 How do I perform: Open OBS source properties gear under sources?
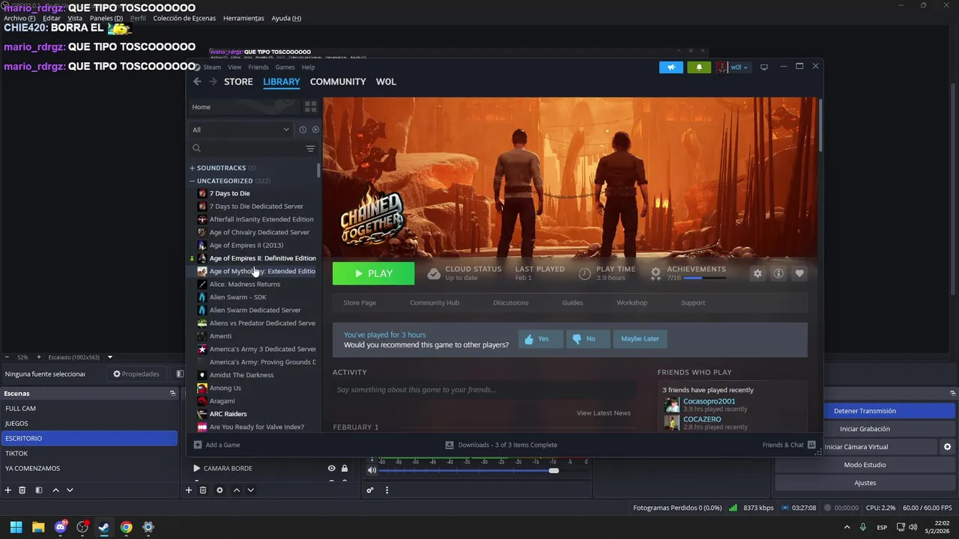[220, 490]
